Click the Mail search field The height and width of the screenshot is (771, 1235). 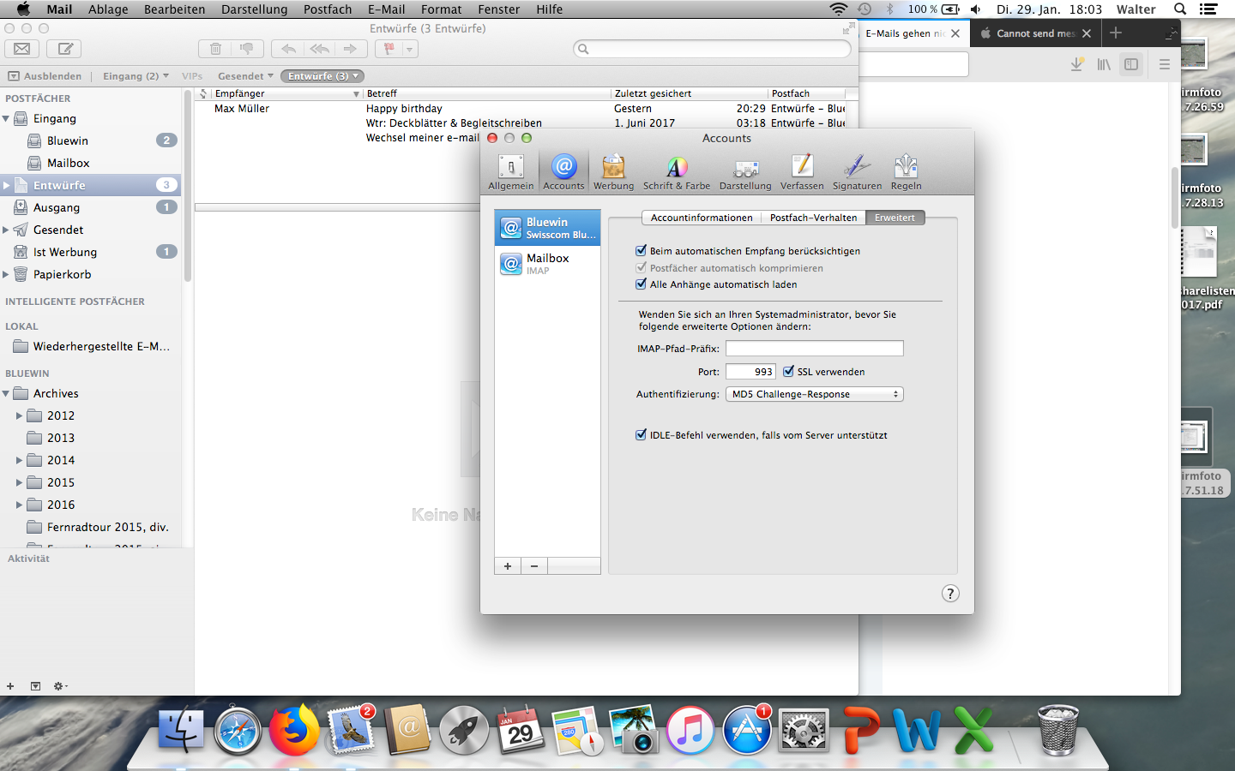click(x=712, y=49)
